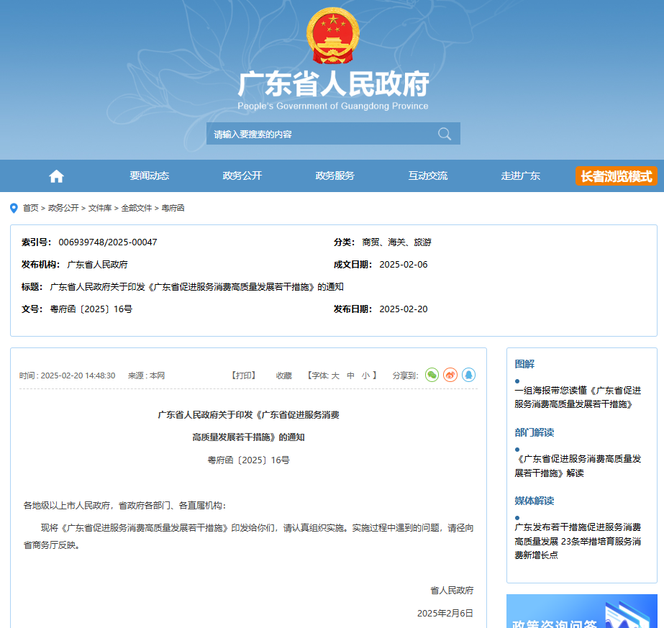The image size is (664, 628).
Task: Click the national emblem logo
Action: tap(332, 36)
